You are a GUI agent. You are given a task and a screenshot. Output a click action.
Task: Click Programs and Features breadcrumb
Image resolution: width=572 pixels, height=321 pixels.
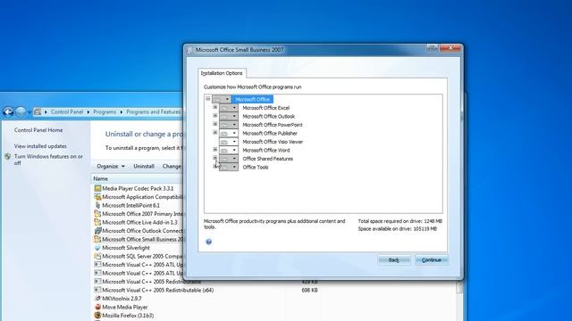(x=153, y=111)
